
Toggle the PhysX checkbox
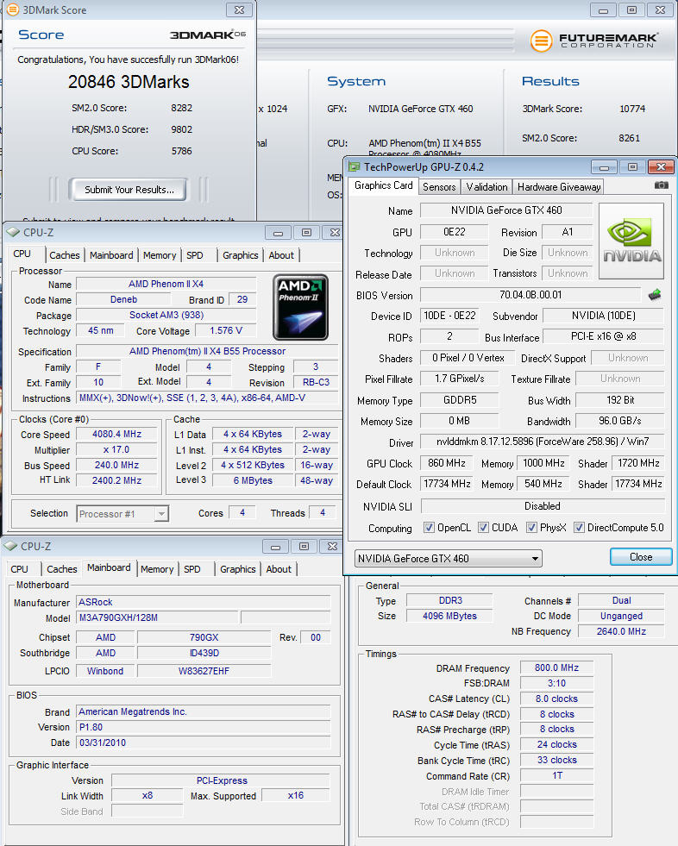(x=531, y=528)
